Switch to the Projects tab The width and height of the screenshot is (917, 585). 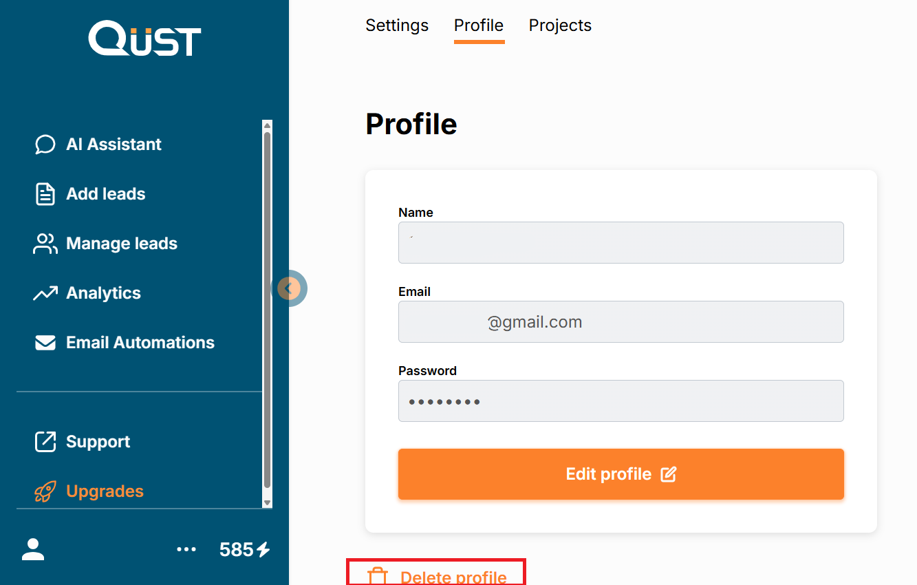coord(560,25)
